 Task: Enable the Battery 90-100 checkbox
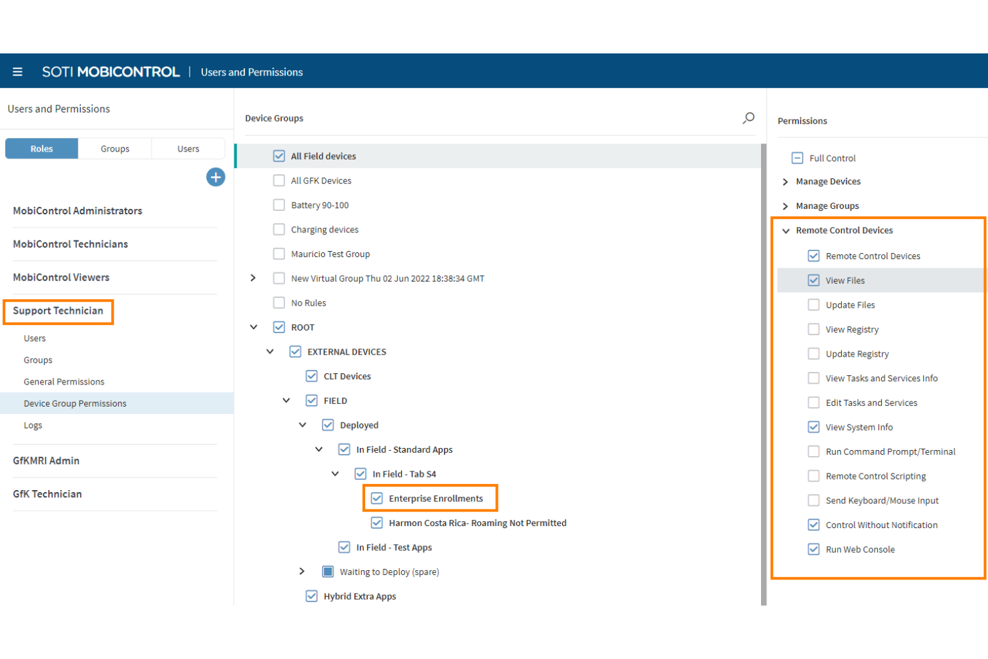[x=279, y=205]
